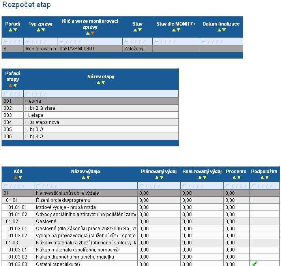Screen dimensions: 281x266
Task: Sort Pořadí column ascending
Action: pos(10,30)
